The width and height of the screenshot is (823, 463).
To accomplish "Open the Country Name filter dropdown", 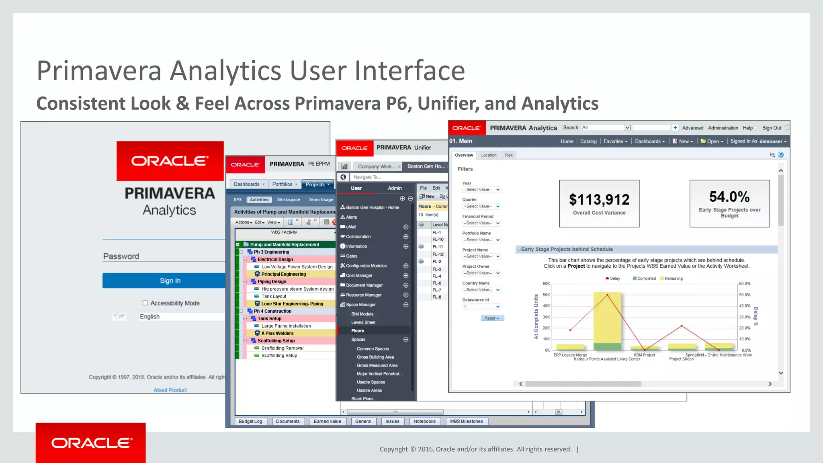I will [x=481, y=290].
